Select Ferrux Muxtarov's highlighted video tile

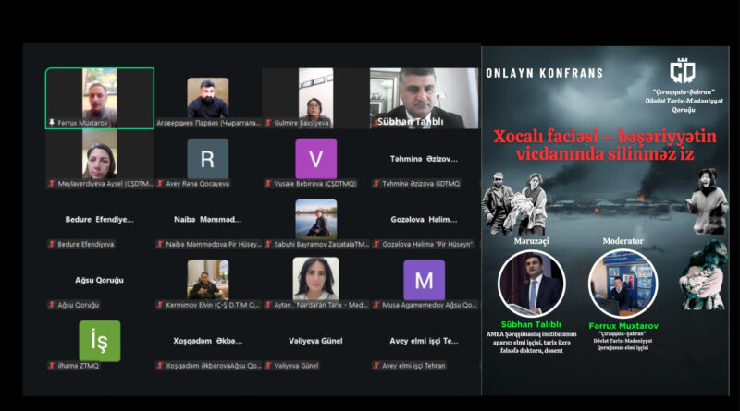click(x=100, y=98)
